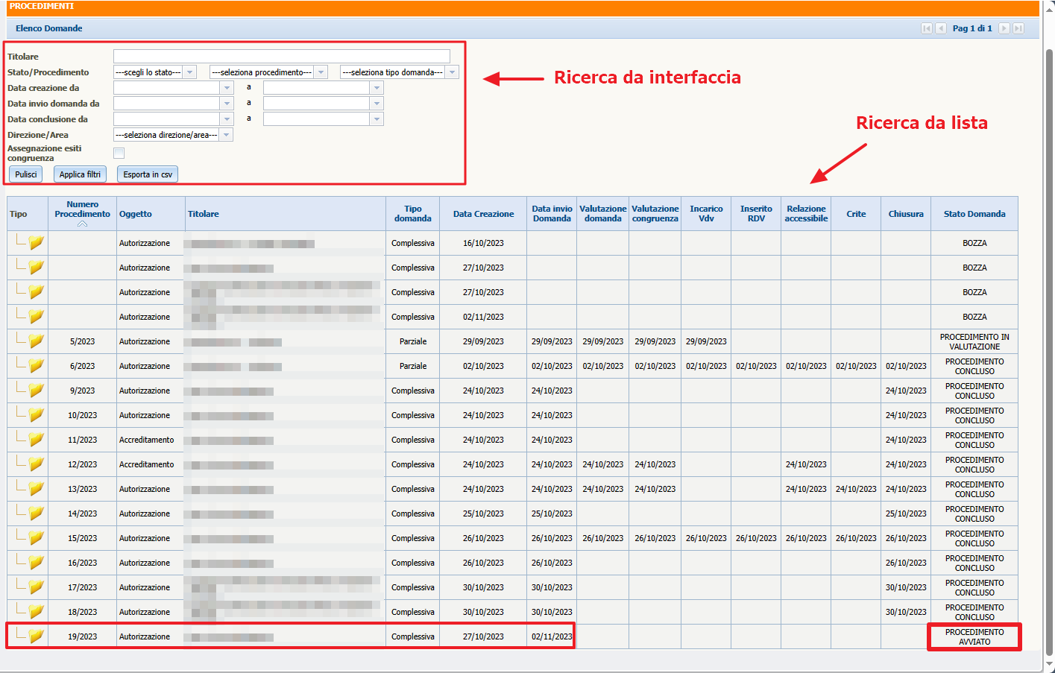This screenshot has width=1055, height=673.
Task: Click Stato Domanda column header
Action: pos(974,214)
